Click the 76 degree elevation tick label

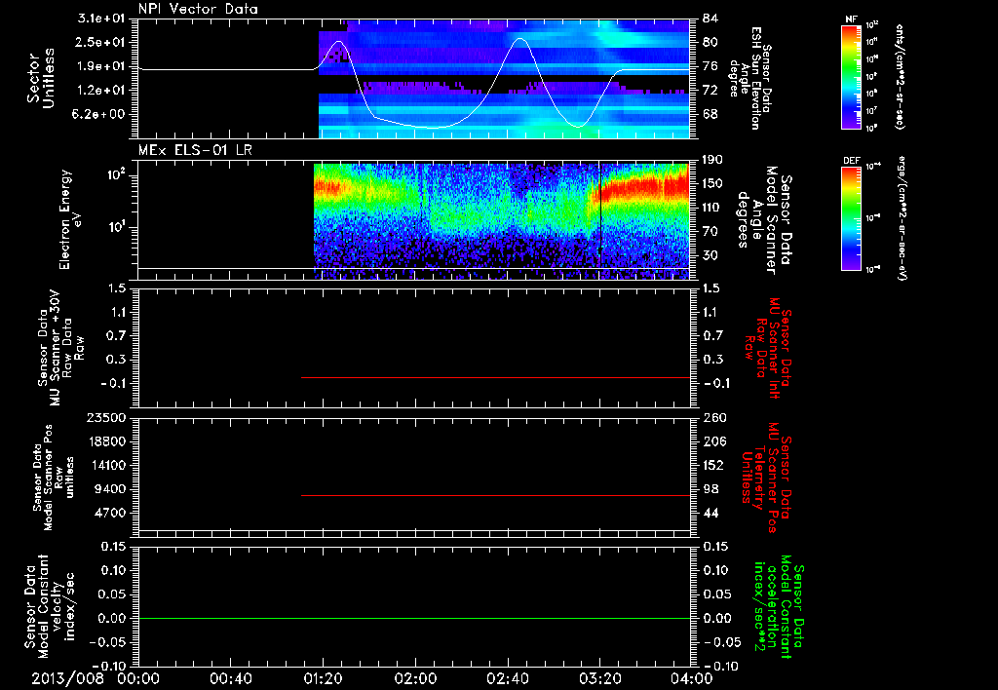[710, 66]
